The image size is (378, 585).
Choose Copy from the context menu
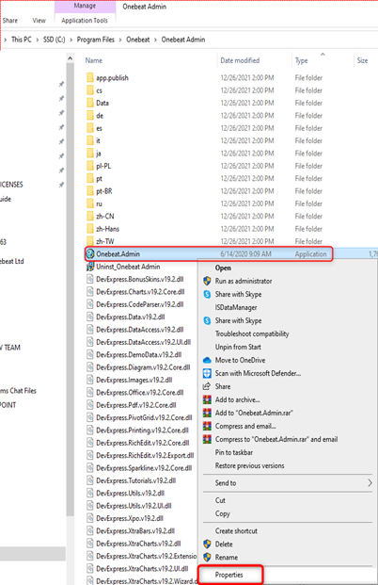(x=222, y=513)
